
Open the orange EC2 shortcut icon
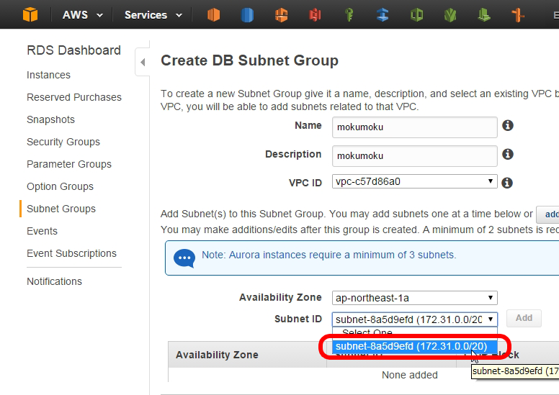tap(213, 14)
